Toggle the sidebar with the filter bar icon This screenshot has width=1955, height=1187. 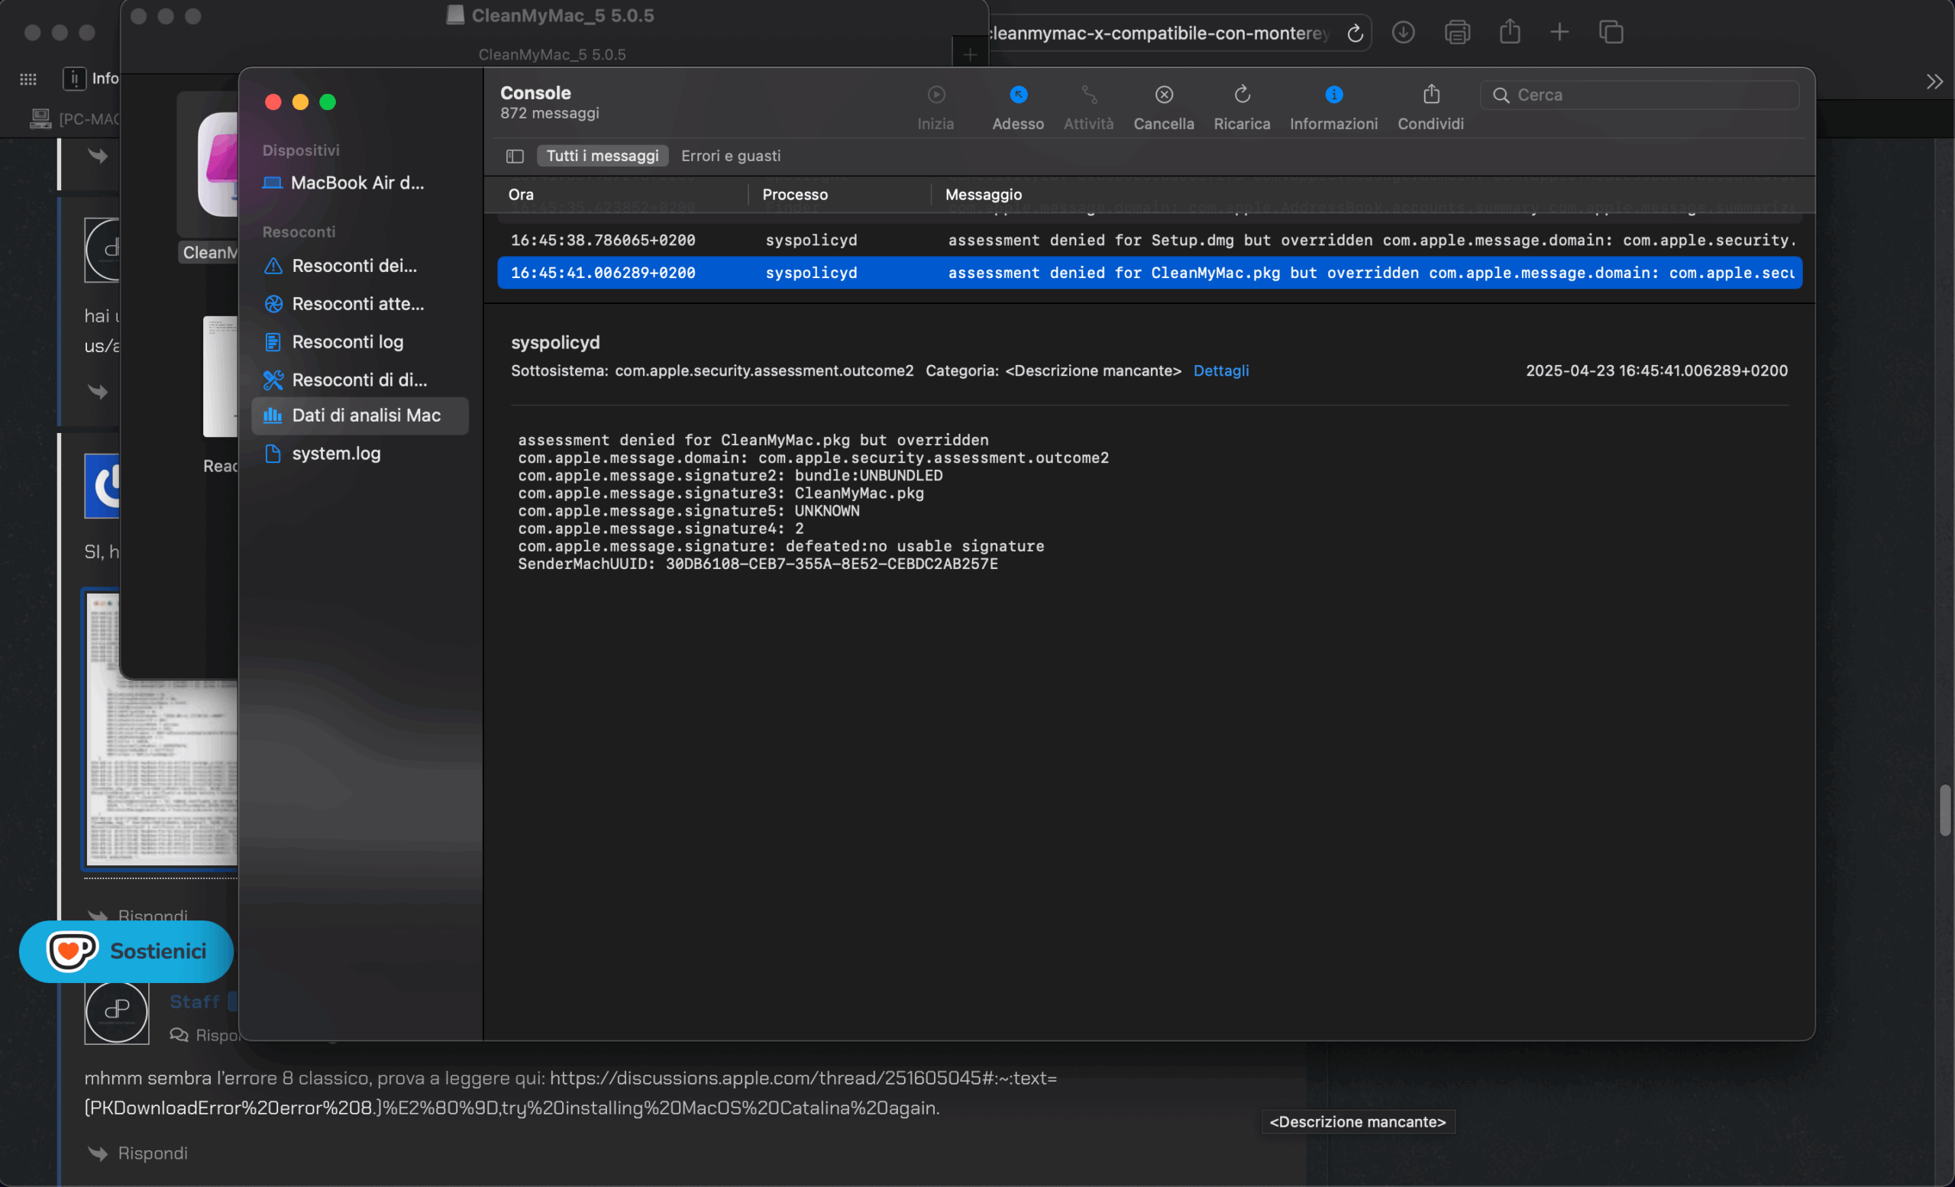[515, 157]
